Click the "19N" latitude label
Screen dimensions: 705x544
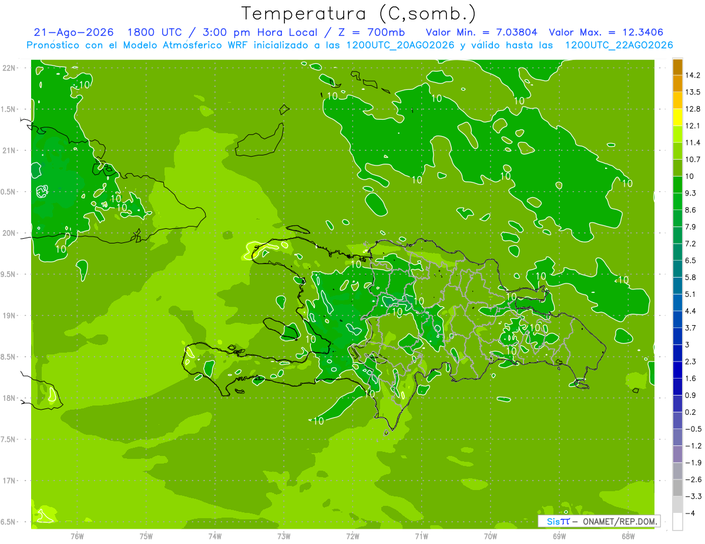9,316
